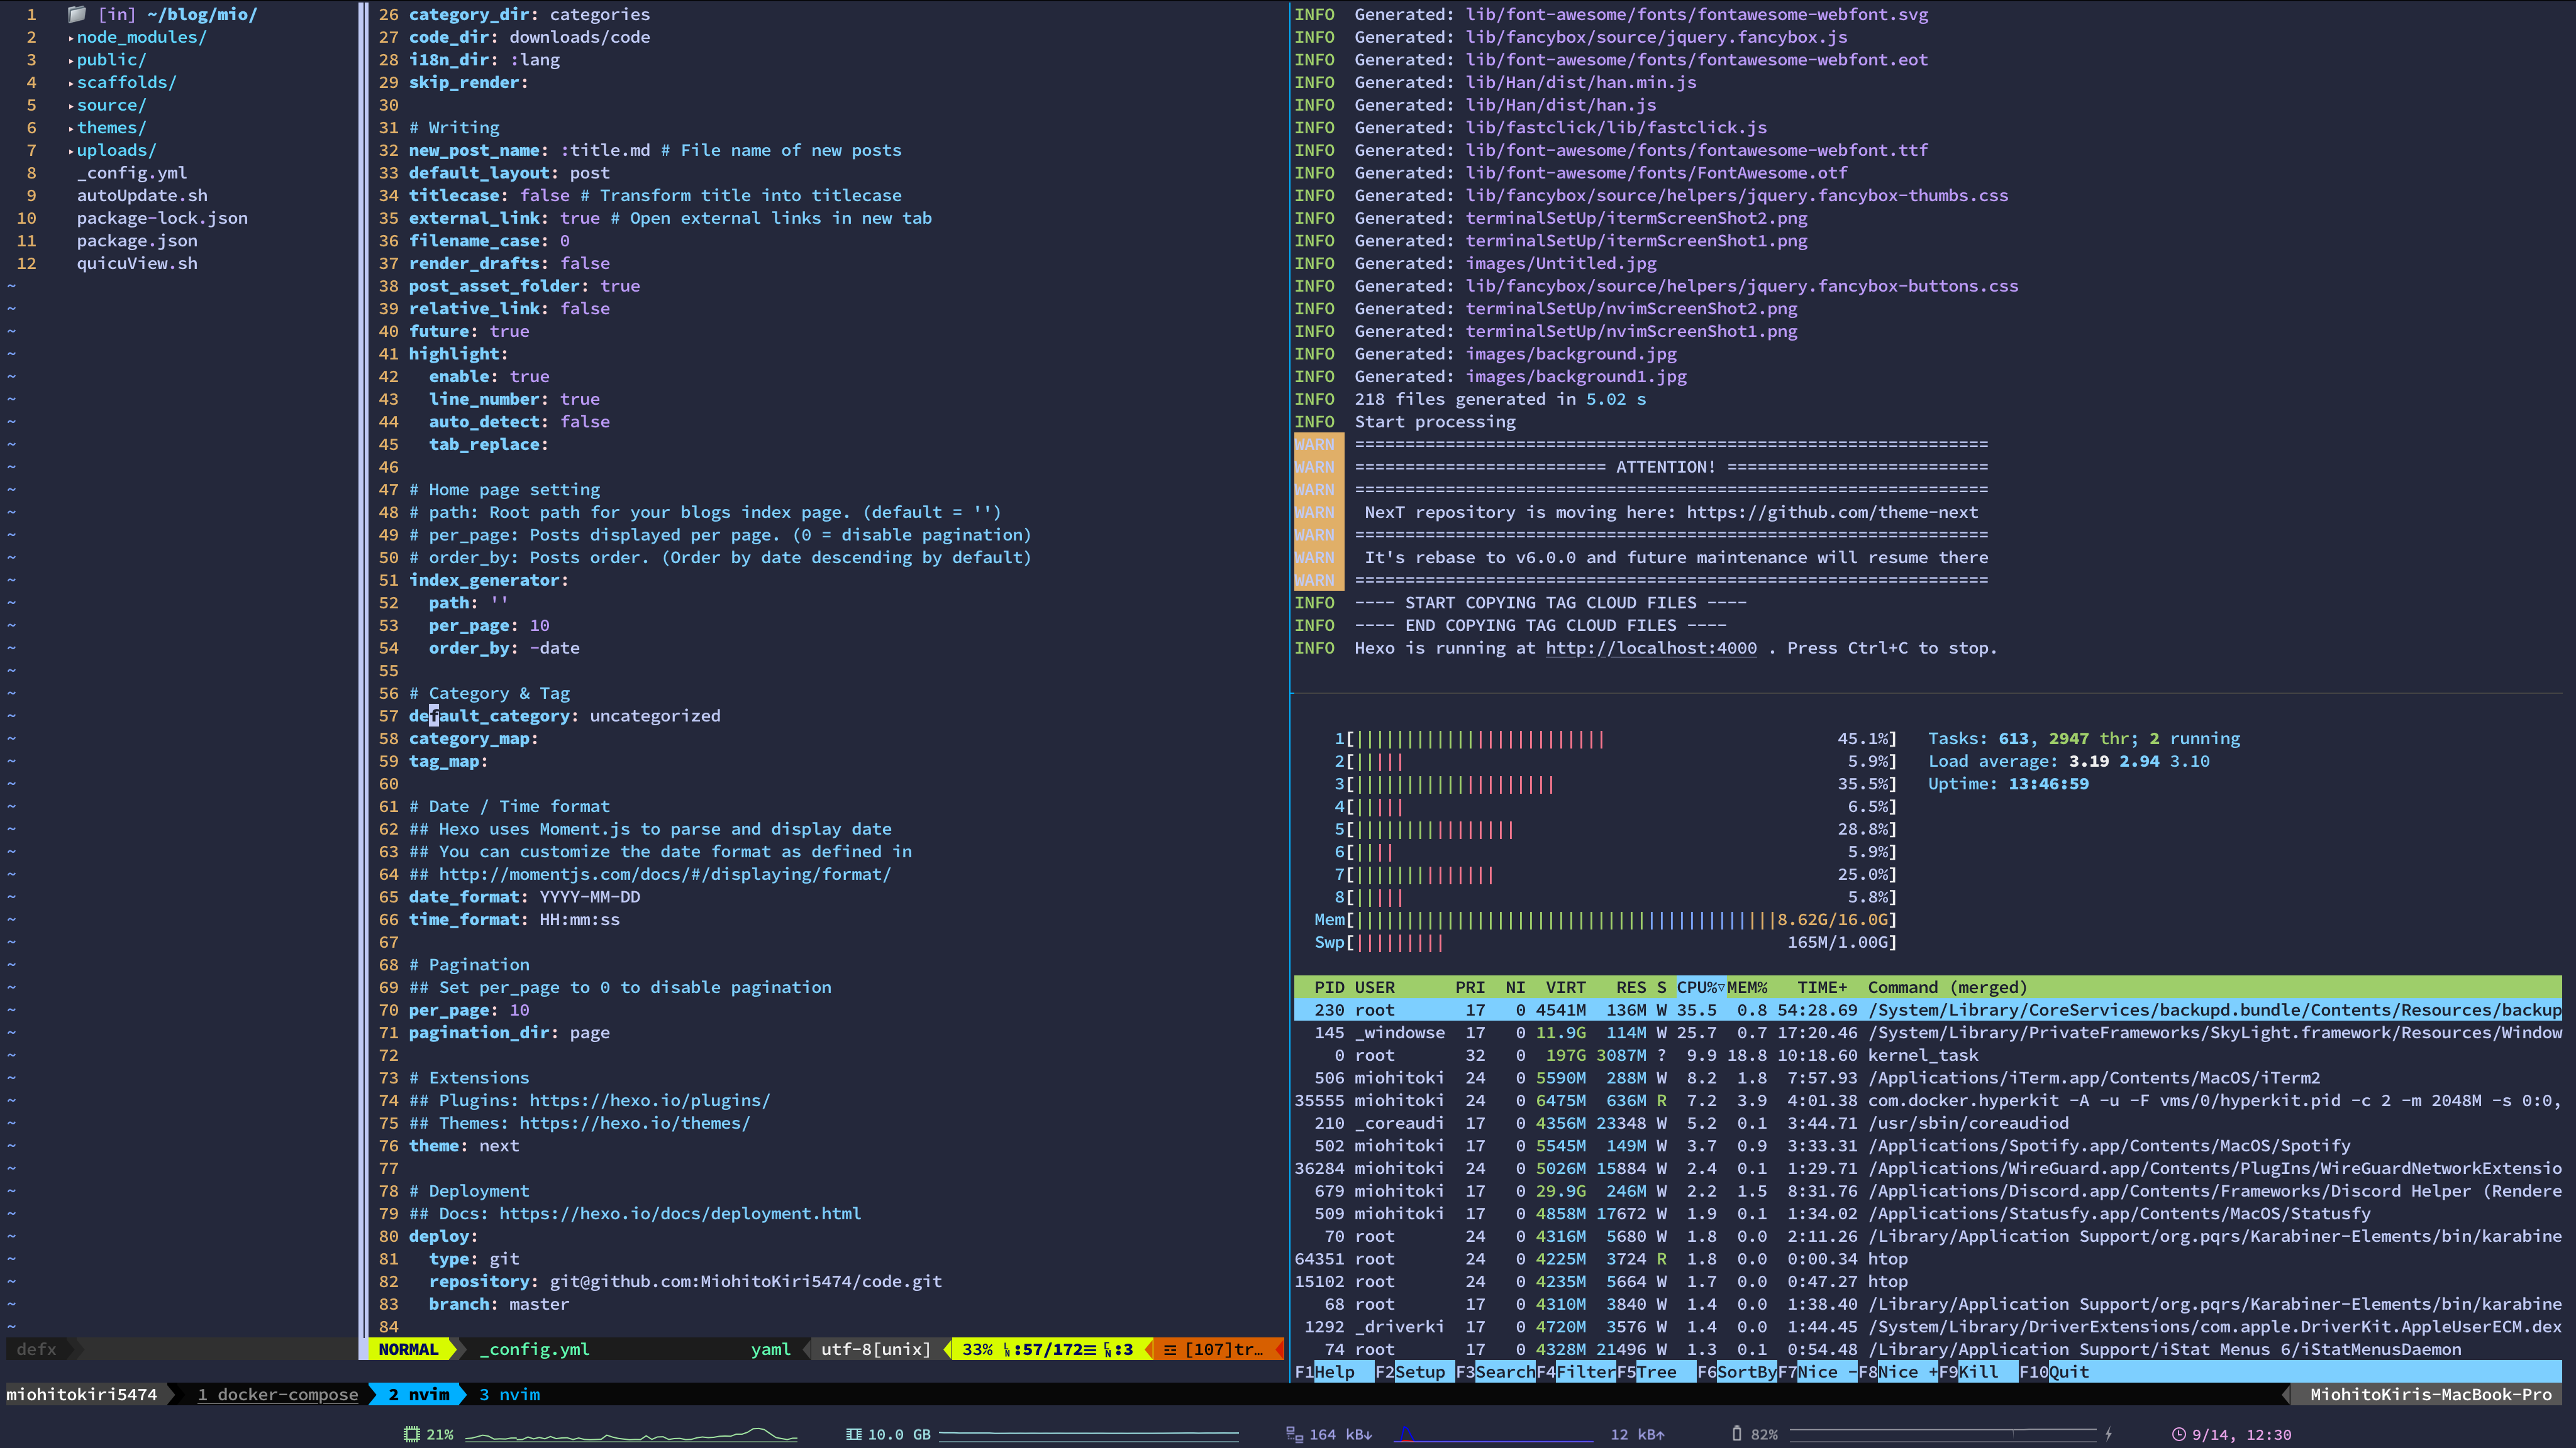The height and width of the screenshot is (1448, 2576).
Task: Open _config.yml in the file tree
Action: click(x=132, y=173)
